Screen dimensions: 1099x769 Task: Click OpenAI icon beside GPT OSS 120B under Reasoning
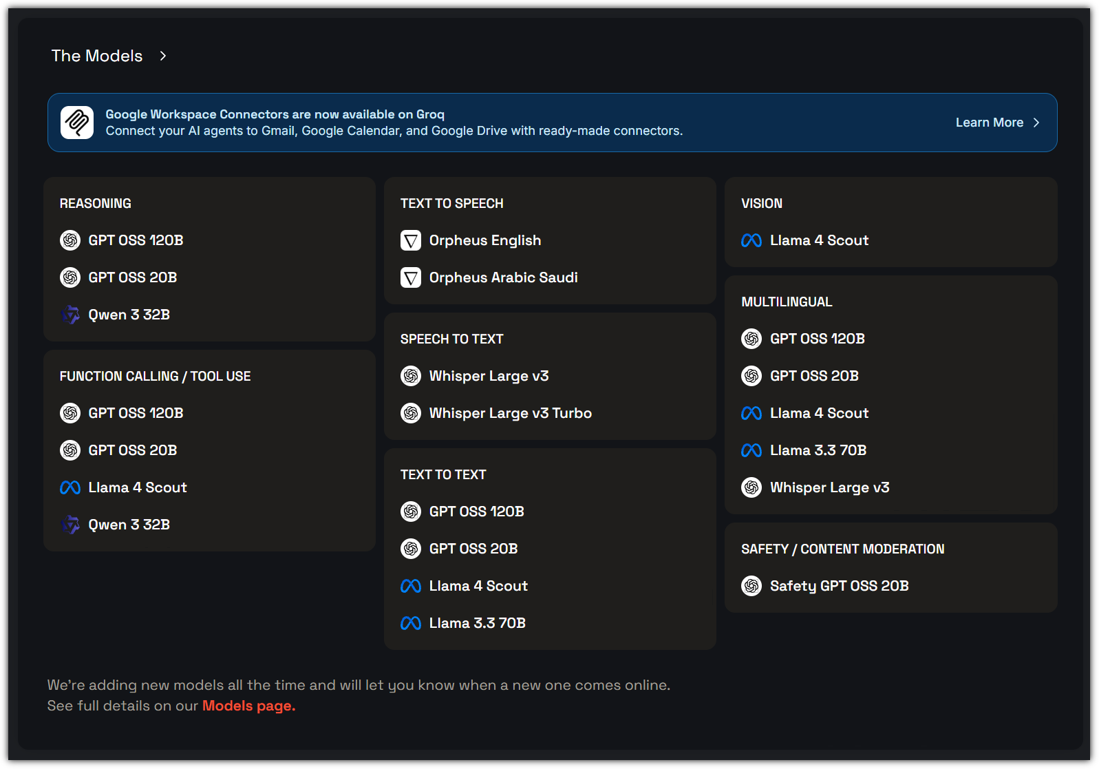(x=70, y=240)
